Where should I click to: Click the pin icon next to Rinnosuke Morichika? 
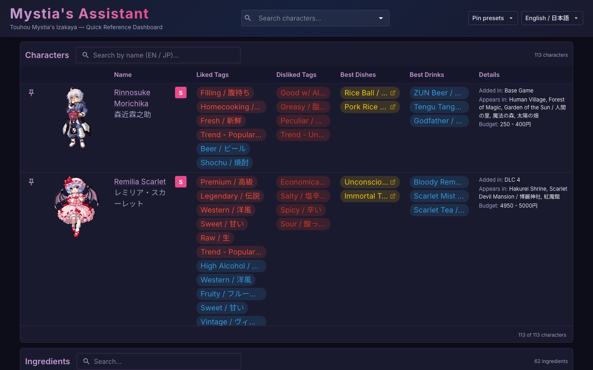[x=31, y=93]
